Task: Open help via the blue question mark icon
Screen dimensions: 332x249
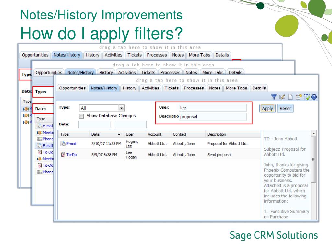Action: tap(314, 97)
